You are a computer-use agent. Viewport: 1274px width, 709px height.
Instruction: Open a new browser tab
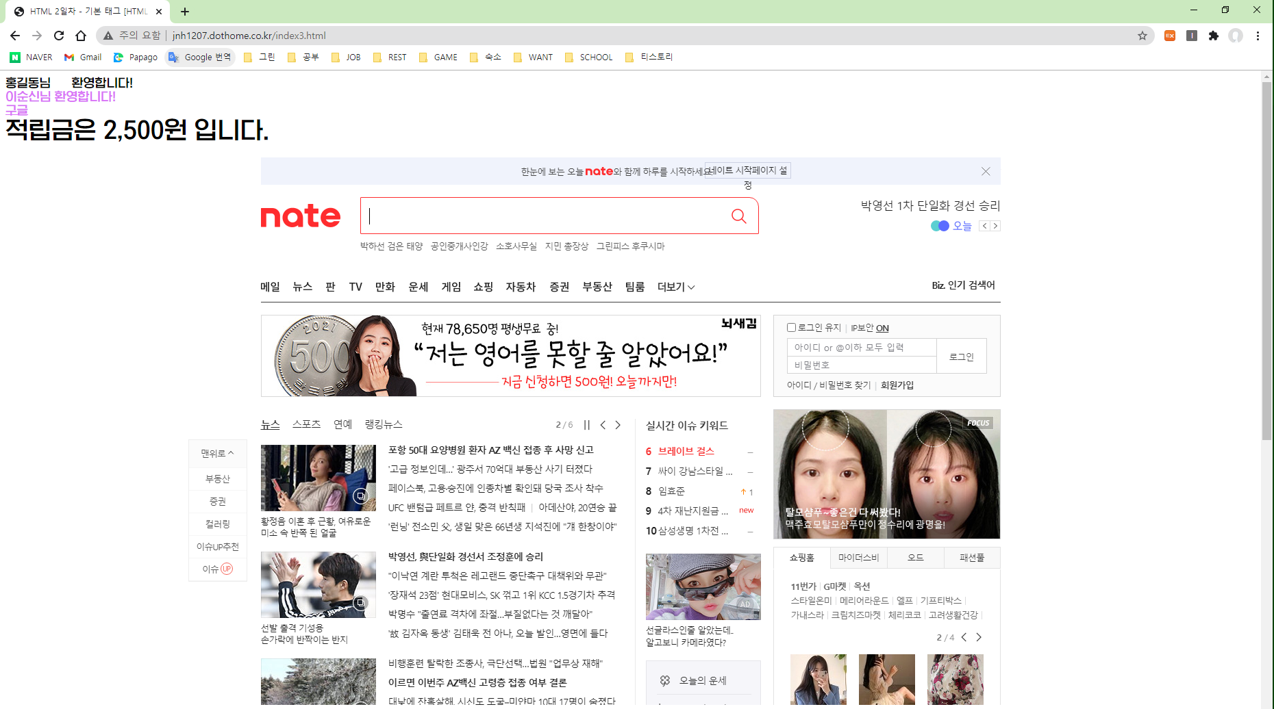click(185, 11)
